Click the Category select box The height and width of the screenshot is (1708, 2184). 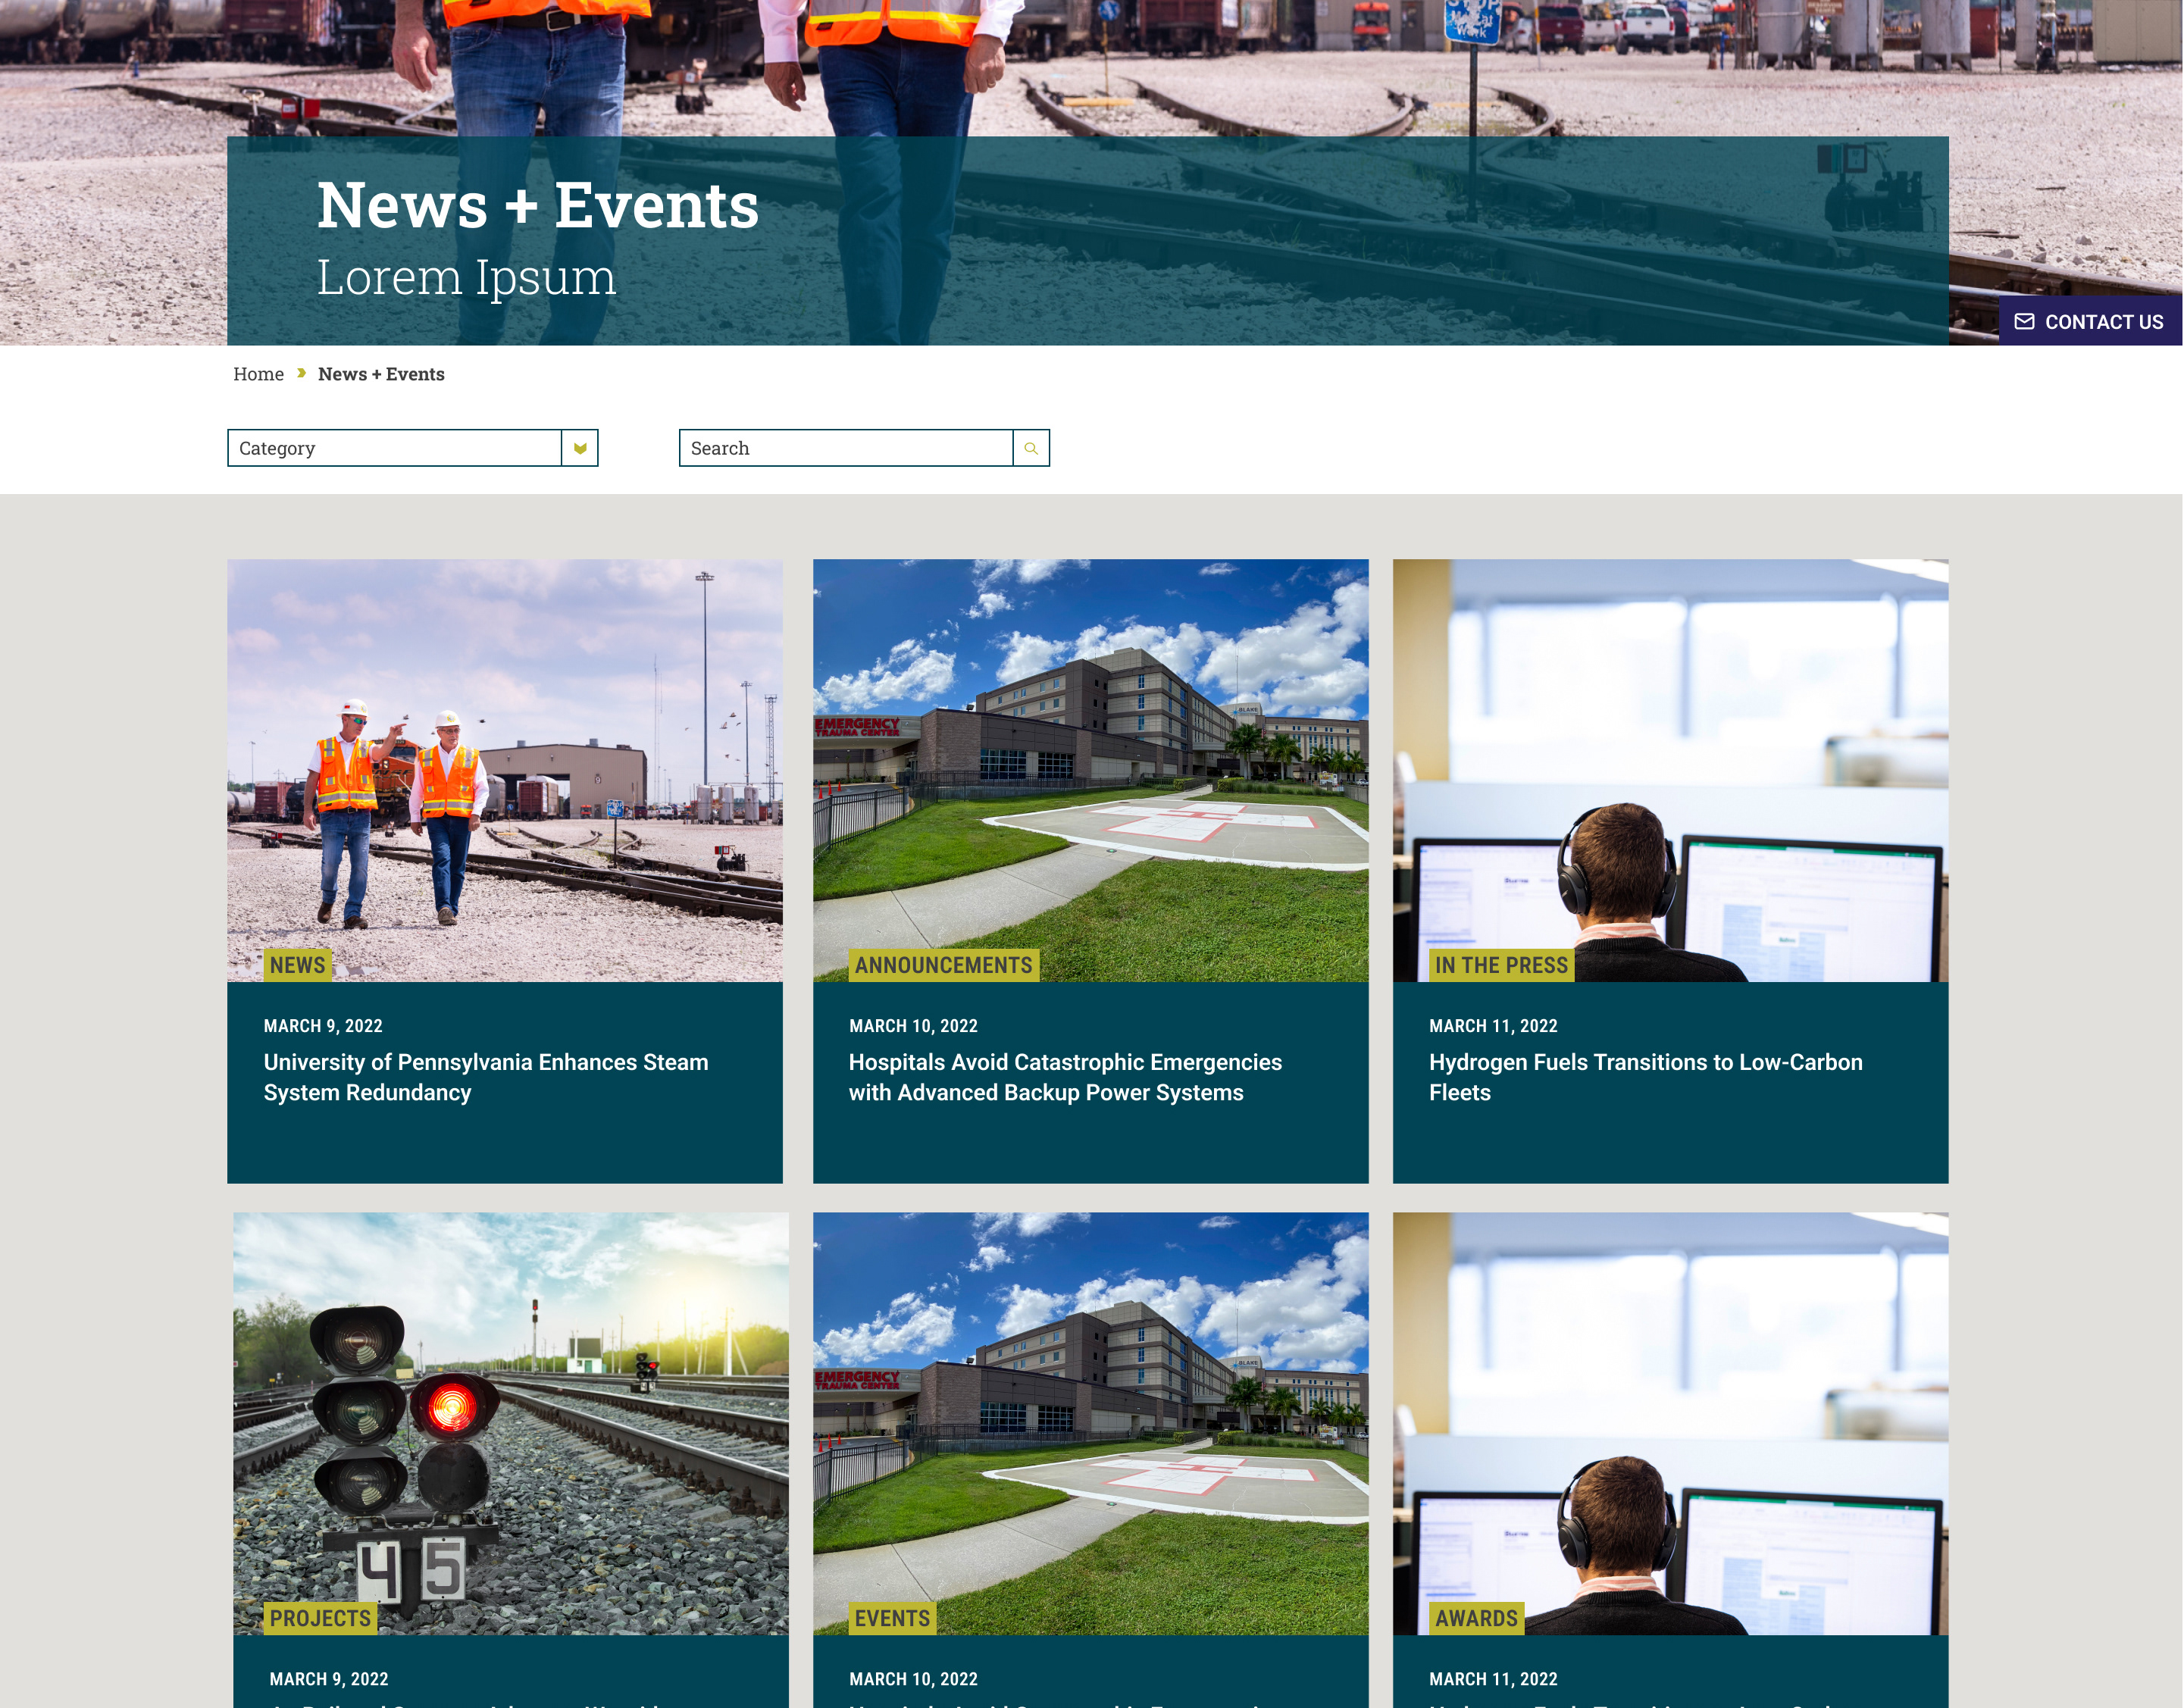[412, 448]
